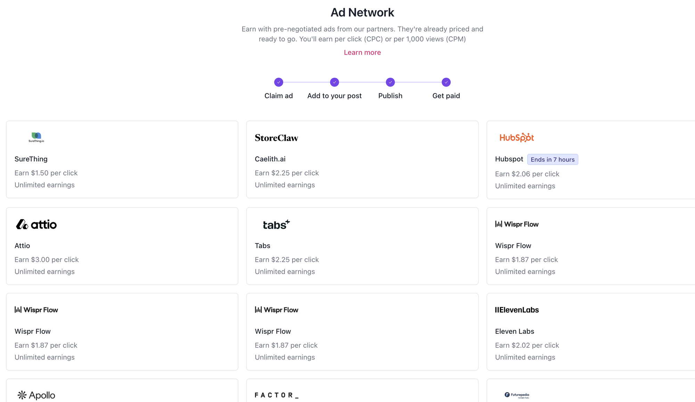Viewport: 695px width, 402px height.
Task: Select the StoreClaw logo
Action: tap(276, 138)
